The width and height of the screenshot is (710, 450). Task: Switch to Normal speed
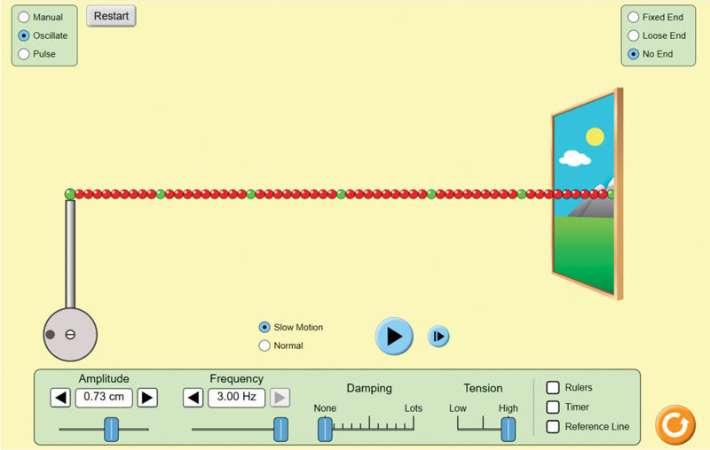(x=264, y=345)
